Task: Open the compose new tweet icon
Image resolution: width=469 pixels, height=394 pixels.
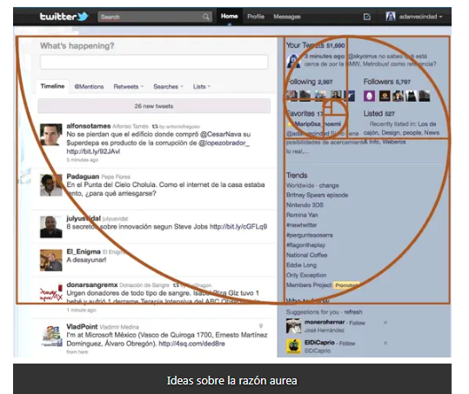Action: point(366,17)
